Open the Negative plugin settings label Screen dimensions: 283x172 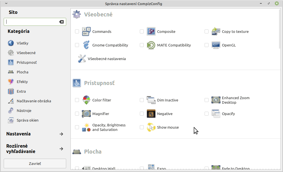[x=165, y=114]
